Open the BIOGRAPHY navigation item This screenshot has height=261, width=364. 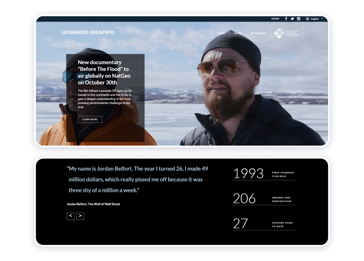coord(259,33)
